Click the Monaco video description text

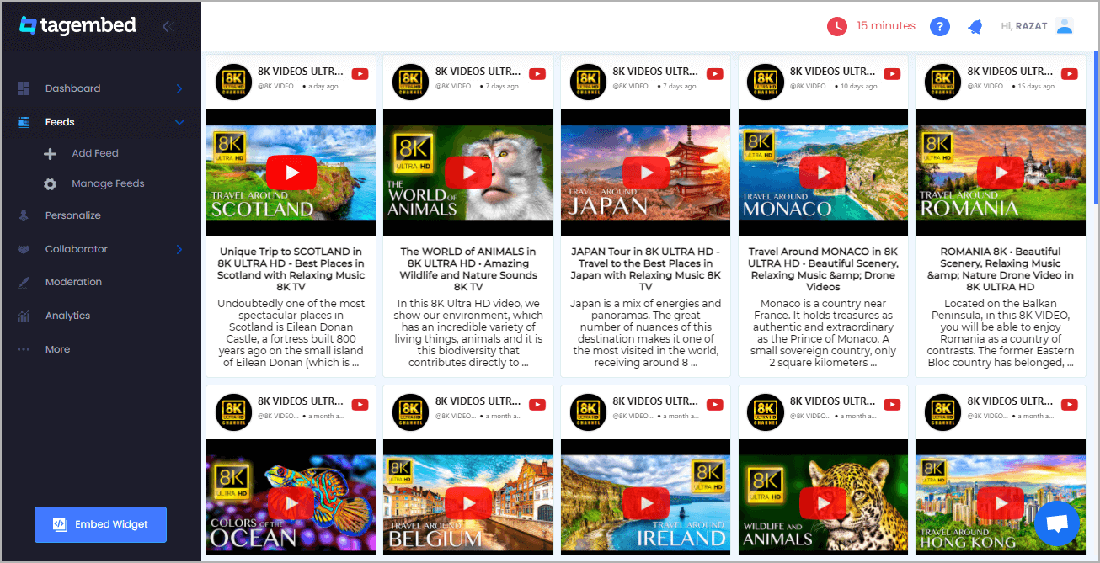pos(823,333)
